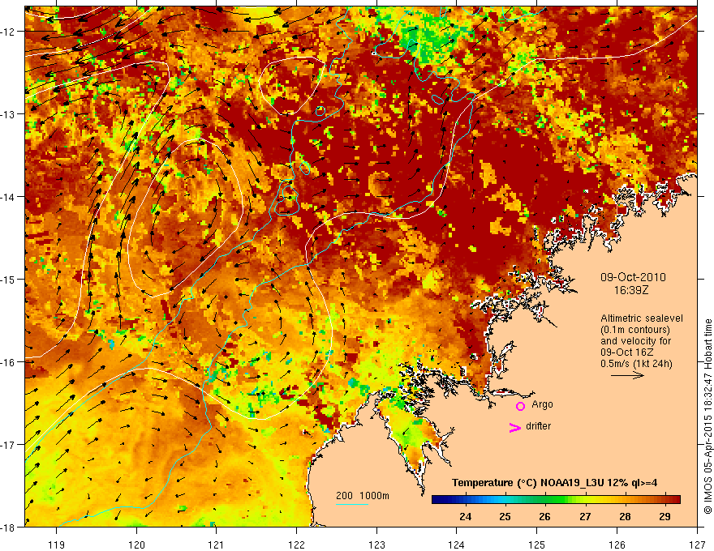Click the 0.5m/s velocity scale arrow

coord(627,375)
